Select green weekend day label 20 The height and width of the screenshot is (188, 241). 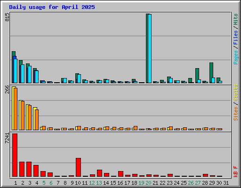pyautogui.click(x=148, y=183)
